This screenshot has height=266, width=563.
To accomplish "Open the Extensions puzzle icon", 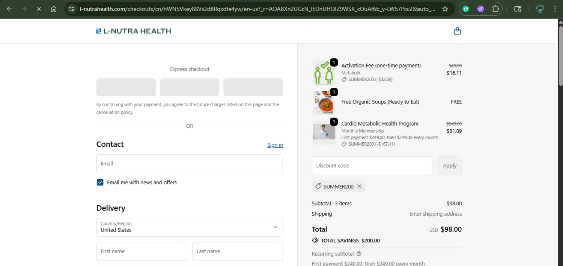I will tap(496, 9).
